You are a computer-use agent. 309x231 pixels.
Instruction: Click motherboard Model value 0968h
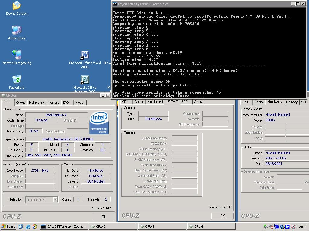(287, 120)
